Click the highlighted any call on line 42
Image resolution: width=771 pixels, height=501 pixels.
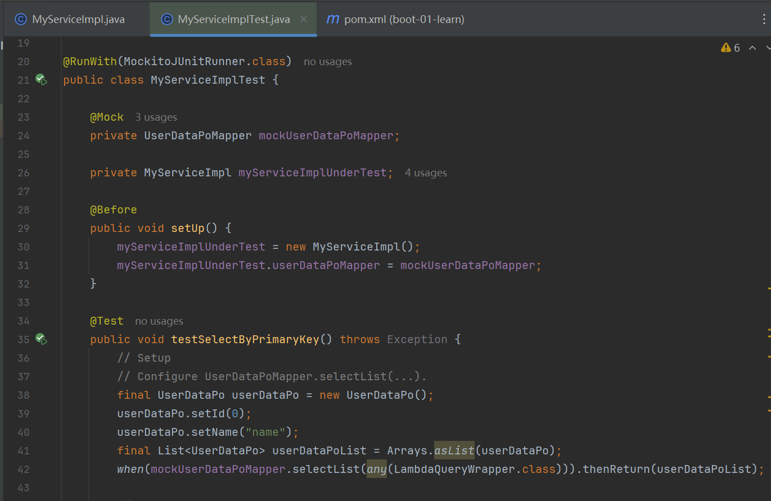pyautogui.click(x=377, y=469)
